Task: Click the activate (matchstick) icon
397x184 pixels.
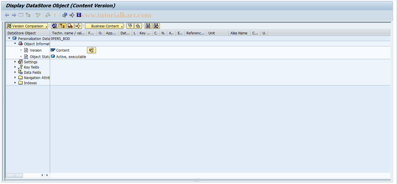Action: coord(55,15)
